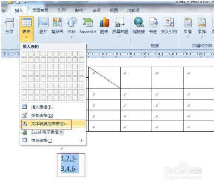
Task: Choose Excel Spreadsheet (Excel 电子表格) option
Action: (x=53, y=132)
